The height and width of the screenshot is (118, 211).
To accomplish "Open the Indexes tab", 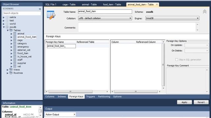I will [x=62, y=96].
